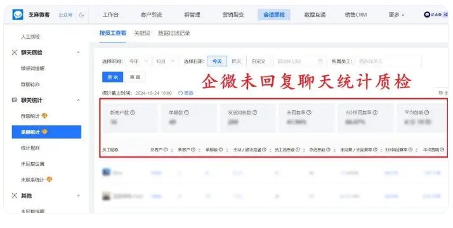The image size is (453, 228).
Task: Open 会话质检 in top navigation
Action: click(274, 15)
